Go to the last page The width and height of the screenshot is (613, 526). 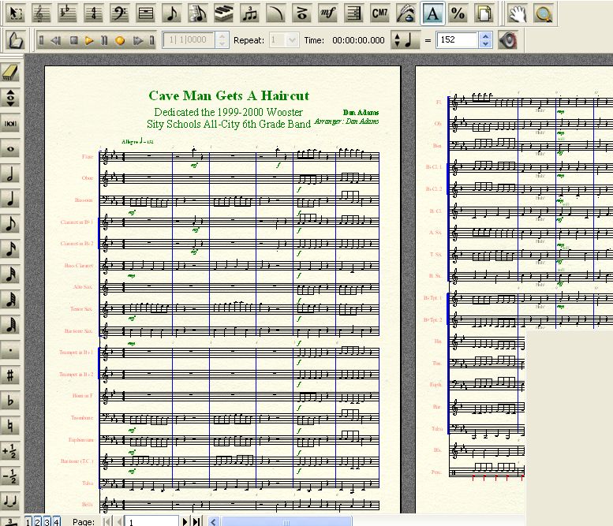pos(196,522)
